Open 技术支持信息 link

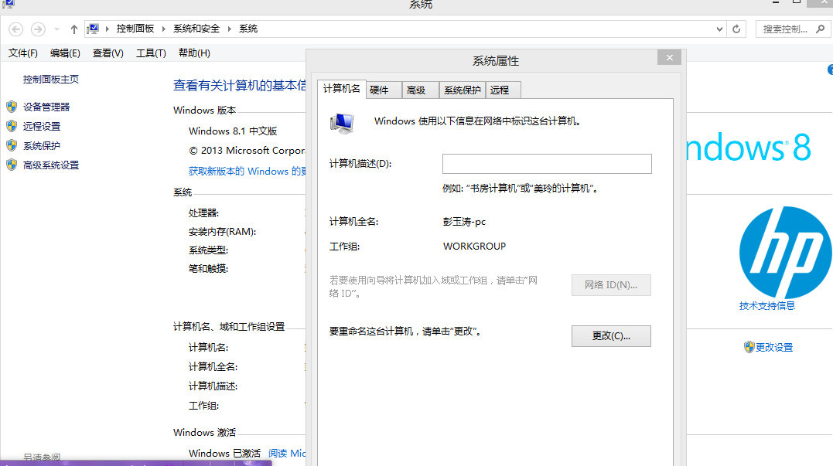[x=767, y=306]
